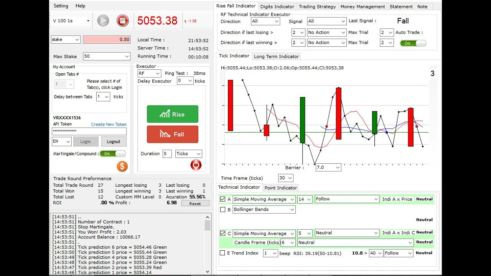Image resolution: width=491 pixels, height=276 pixels.
Task: Open indicator A Follow action dropdown
Action: 347,199
